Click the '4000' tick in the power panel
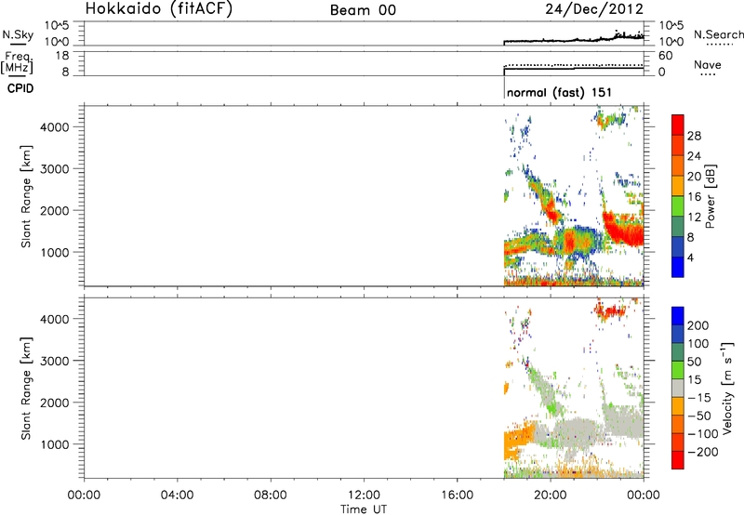The width and height of the screenshot is (744, 515). [55, 127]
